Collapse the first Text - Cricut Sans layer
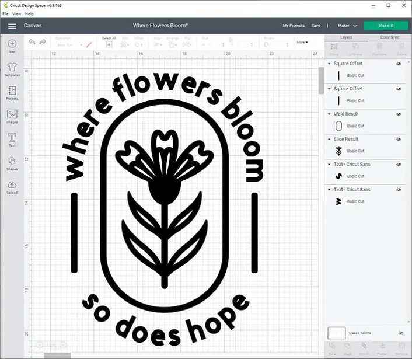 click(x=329, y=164)
